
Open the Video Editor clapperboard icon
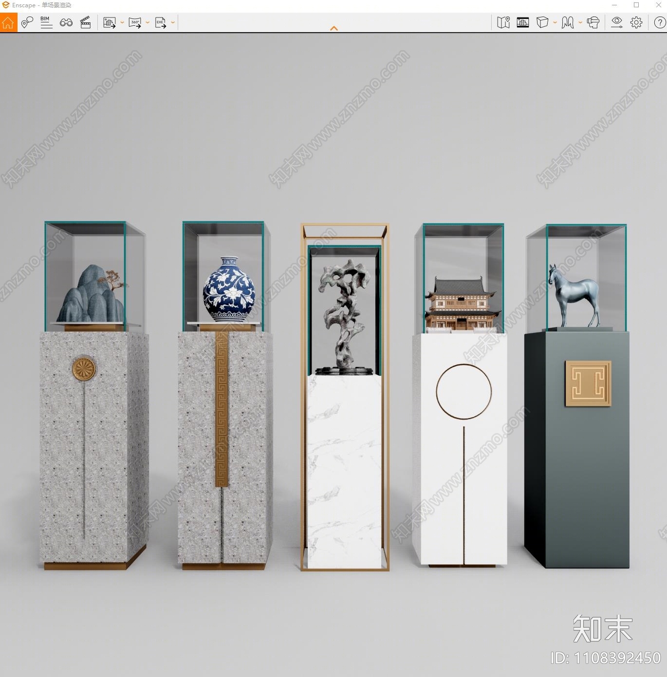point(86,22)
